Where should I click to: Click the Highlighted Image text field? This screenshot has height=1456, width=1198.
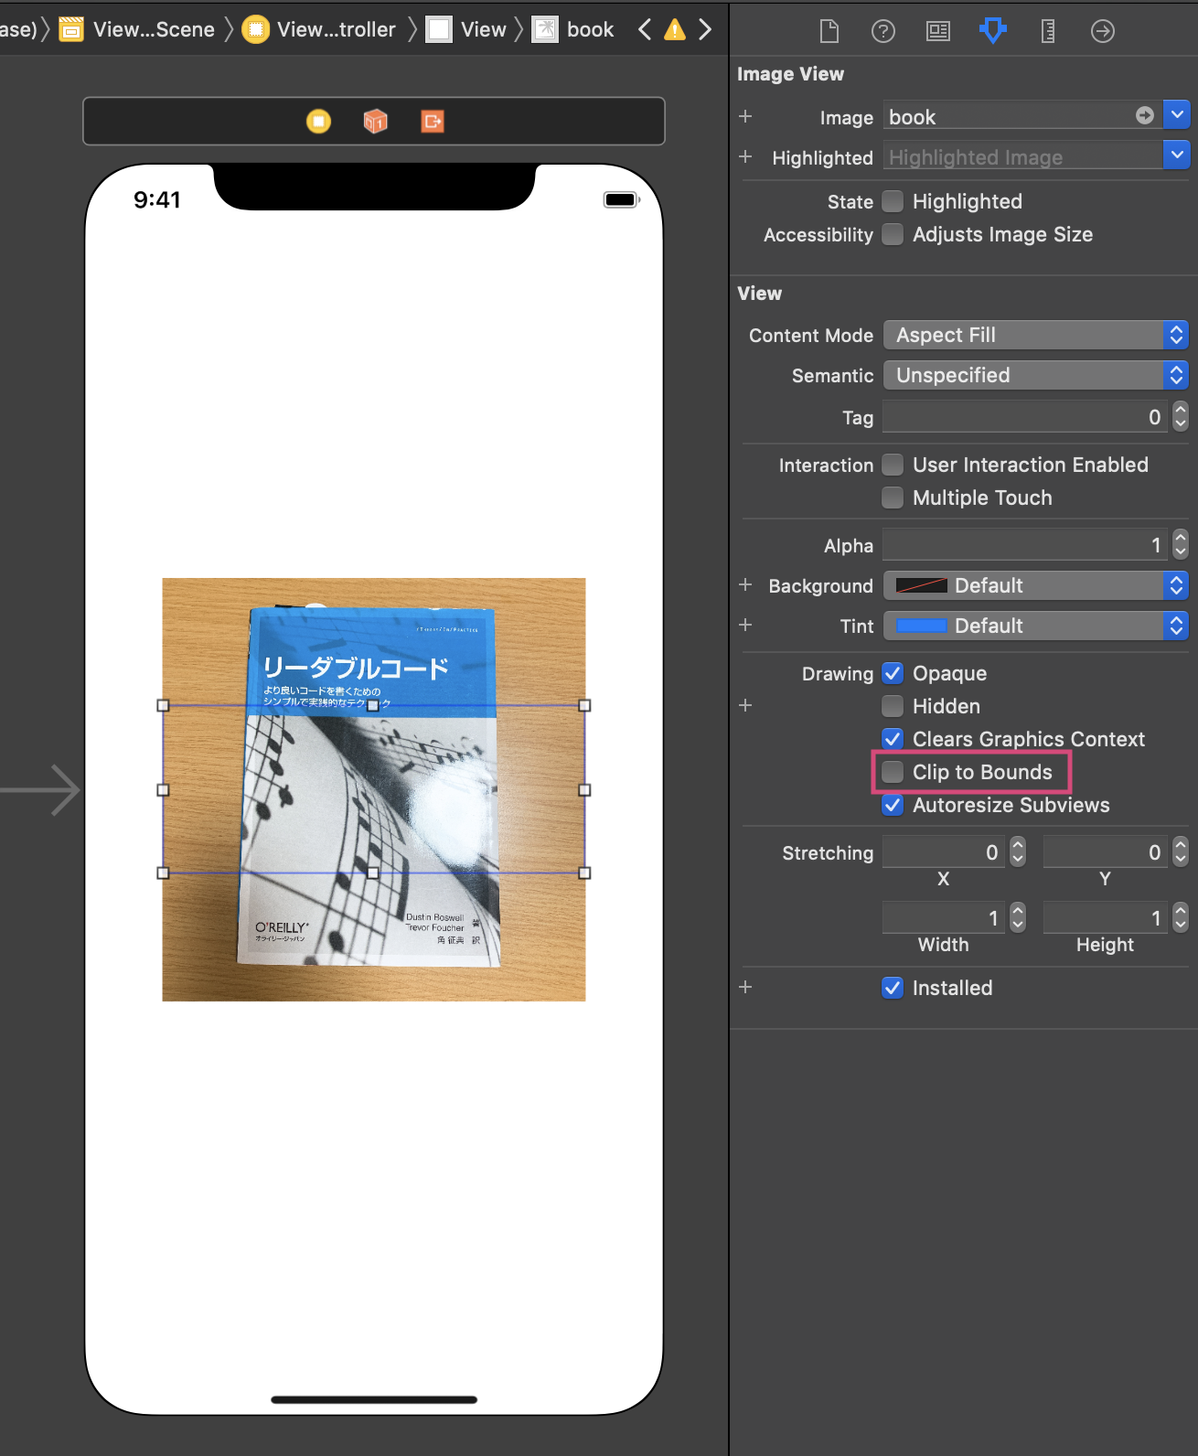(1022, 156)
